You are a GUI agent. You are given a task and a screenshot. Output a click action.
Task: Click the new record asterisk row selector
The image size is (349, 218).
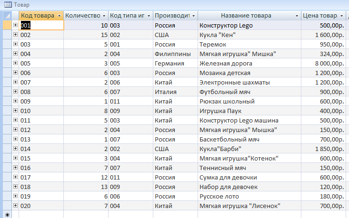tap(7, 215)
